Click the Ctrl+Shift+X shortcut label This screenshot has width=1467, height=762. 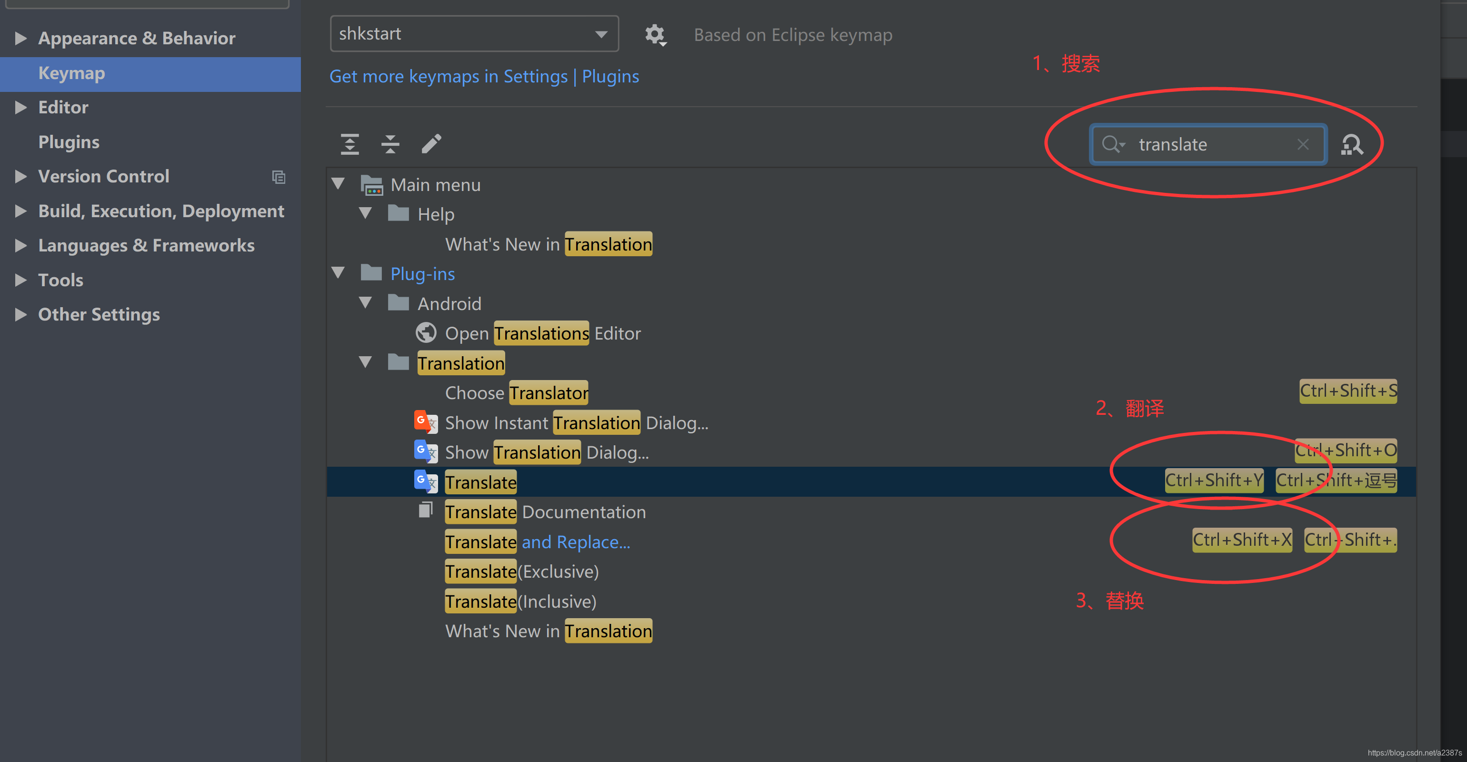[x=1242, y=539]
